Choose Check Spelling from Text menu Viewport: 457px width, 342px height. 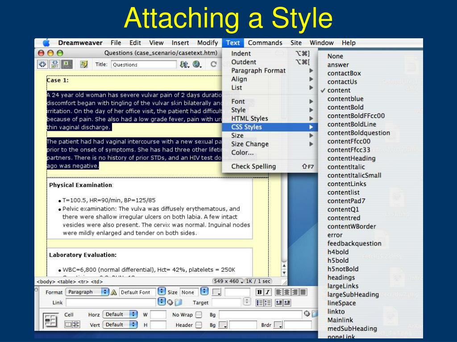point(270,167)
